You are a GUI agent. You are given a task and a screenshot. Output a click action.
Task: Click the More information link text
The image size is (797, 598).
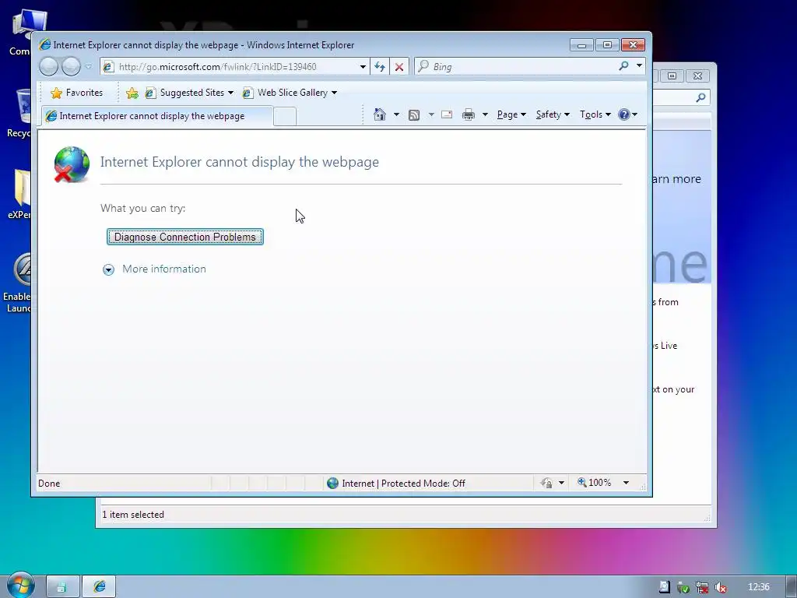click(x=164, y=269)
